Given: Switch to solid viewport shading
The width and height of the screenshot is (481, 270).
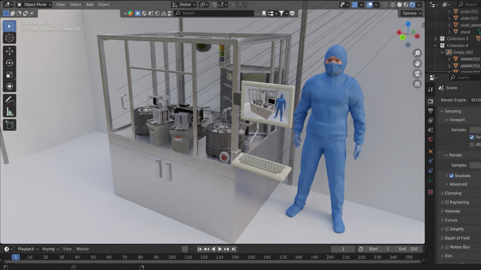Looking at the screenshot, I should coord(399,5).
